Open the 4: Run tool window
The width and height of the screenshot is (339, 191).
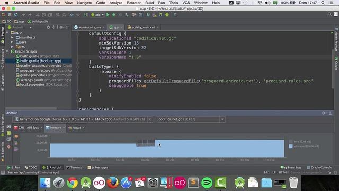13,168
